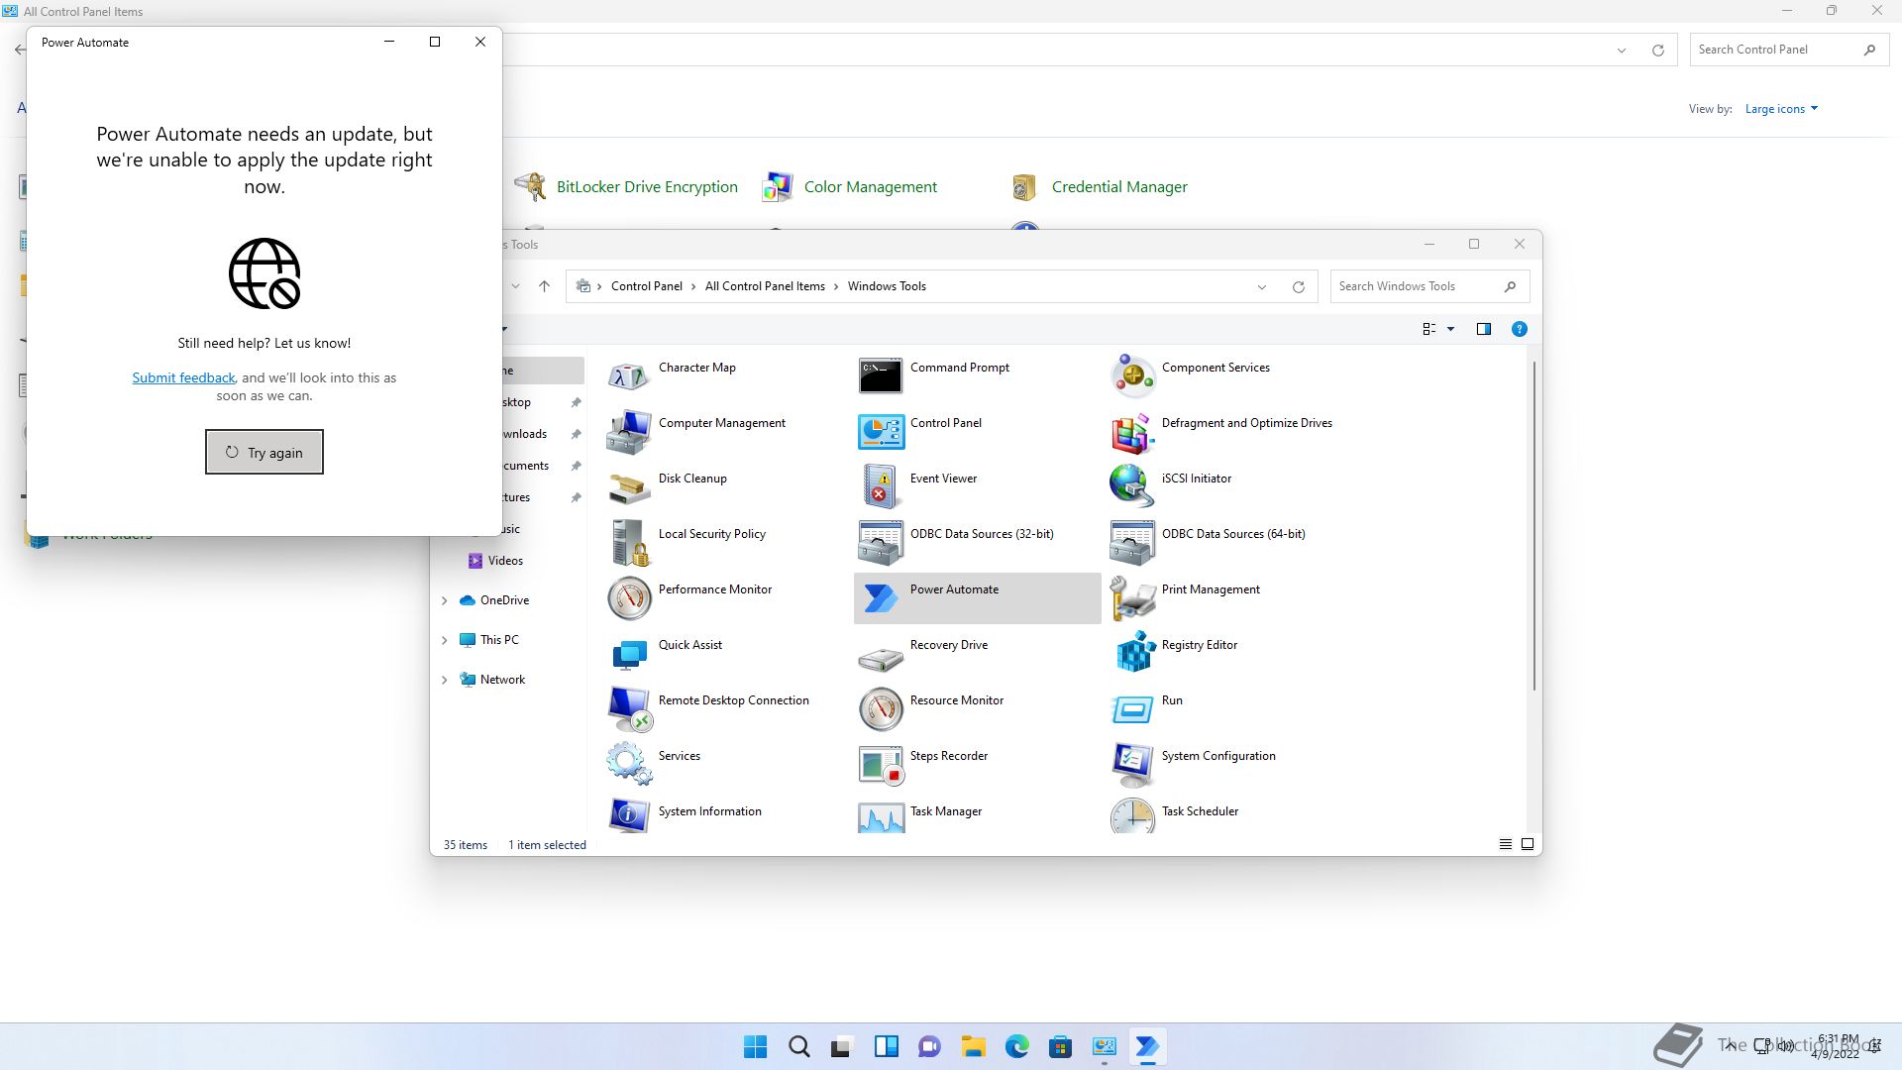
Task: Open Resource Monitor icon
Action: (881, 708)
